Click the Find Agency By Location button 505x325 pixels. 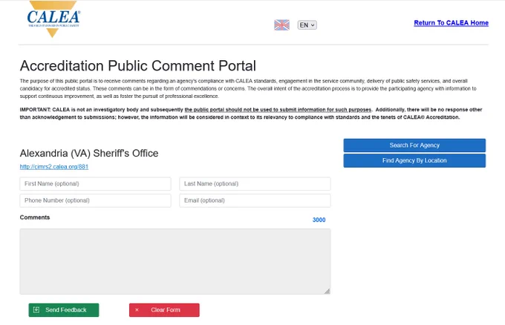click(414, 160)
